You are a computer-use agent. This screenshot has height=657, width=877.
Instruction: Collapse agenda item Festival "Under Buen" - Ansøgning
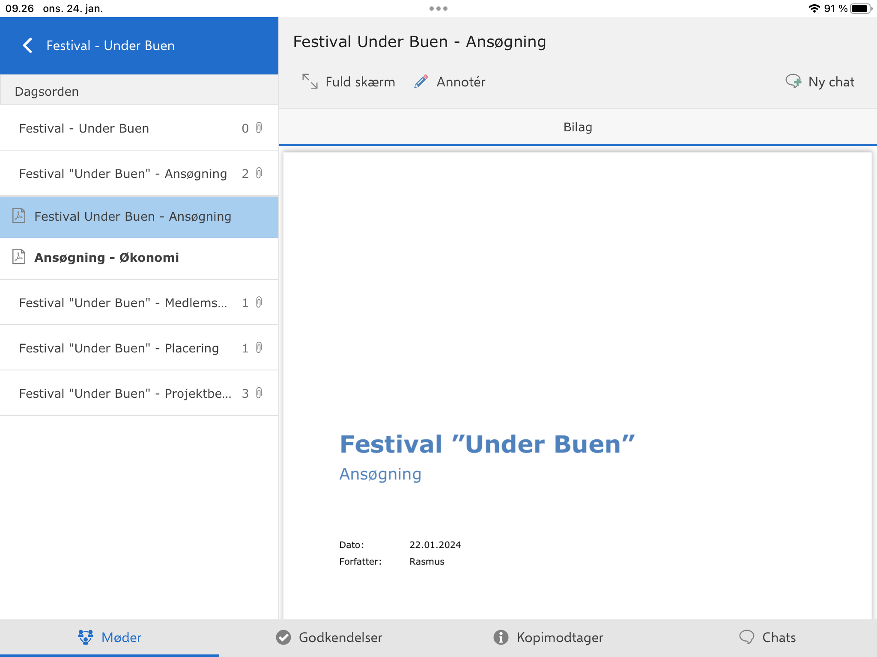point(139,173)
